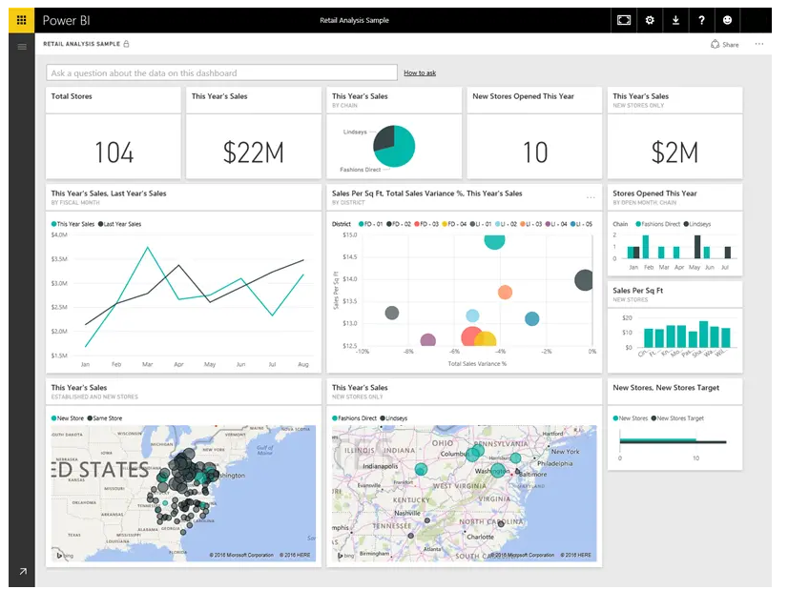Click the sales by chain pie chart
Viewport: 788px width, 610px height.
[x=394, y=146]
